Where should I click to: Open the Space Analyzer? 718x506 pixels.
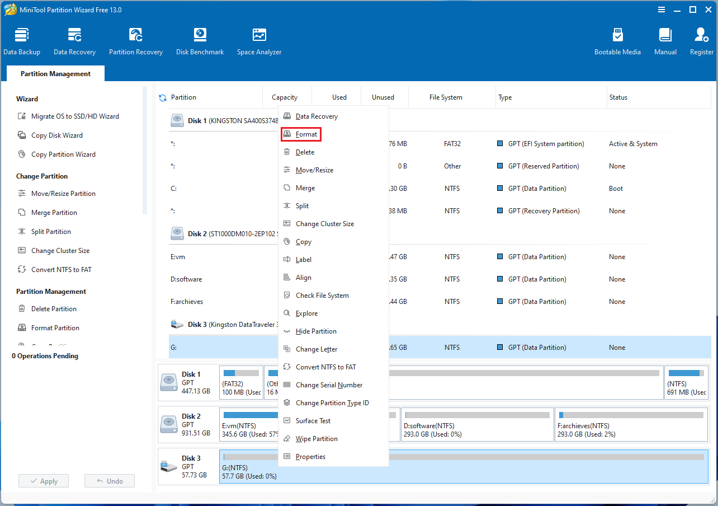pyautogui.click(x=259, y=40)
